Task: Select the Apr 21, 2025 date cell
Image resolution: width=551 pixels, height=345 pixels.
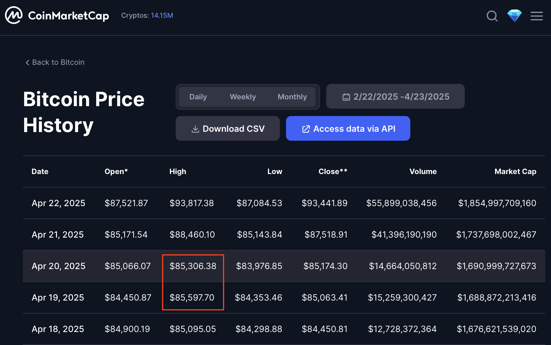Action: point(58,235)
